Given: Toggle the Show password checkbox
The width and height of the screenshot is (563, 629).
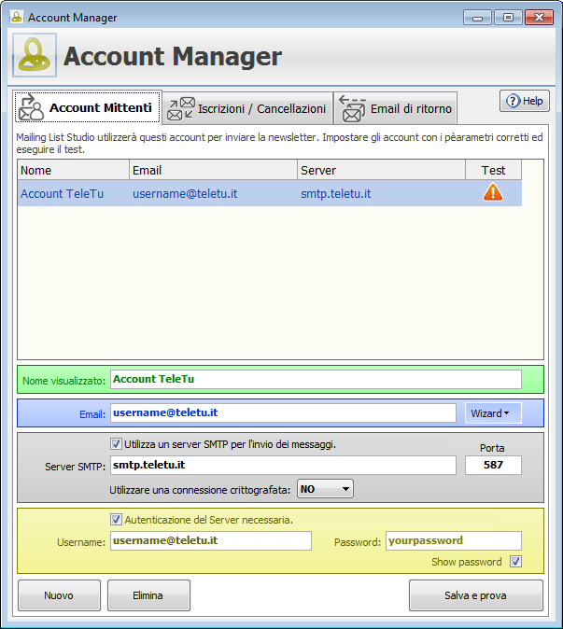Looking at the screenshot, I should click(515, 562).
